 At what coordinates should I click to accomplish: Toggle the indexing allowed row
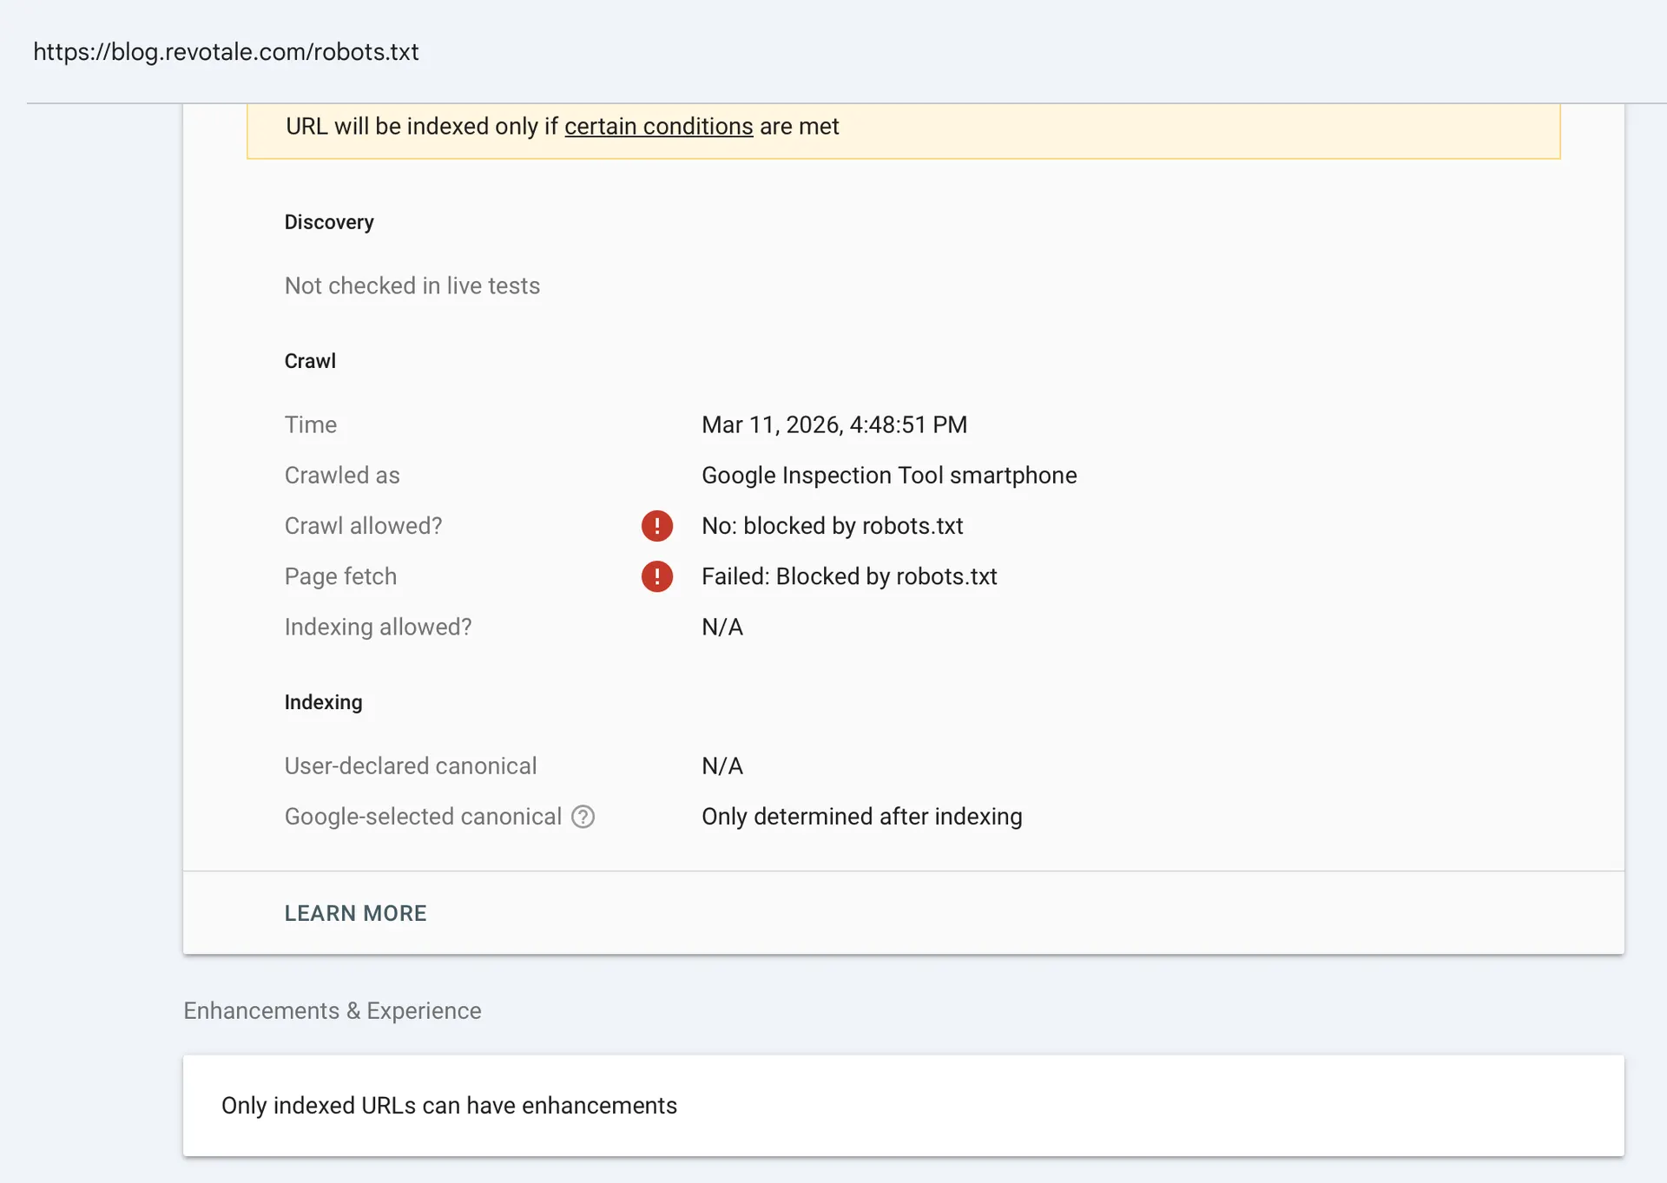point(378,627)
